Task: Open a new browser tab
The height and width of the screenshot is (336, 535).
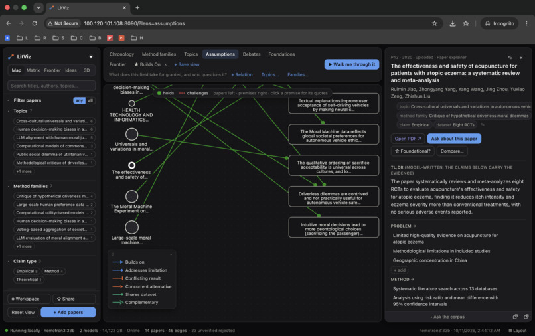Action: (x=137, y=7)
